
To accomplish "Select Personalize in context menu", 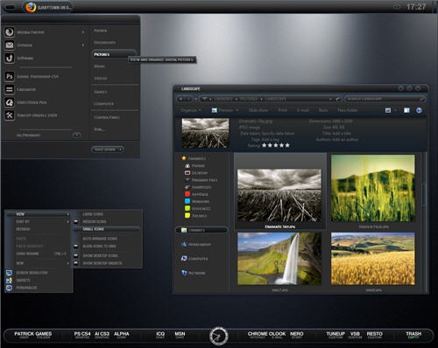I will click(26, 288).
